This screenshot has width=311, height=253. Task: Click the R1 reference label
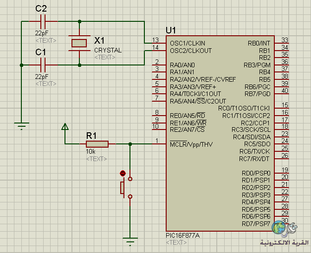pyautogui.click(x=91, y=136)
